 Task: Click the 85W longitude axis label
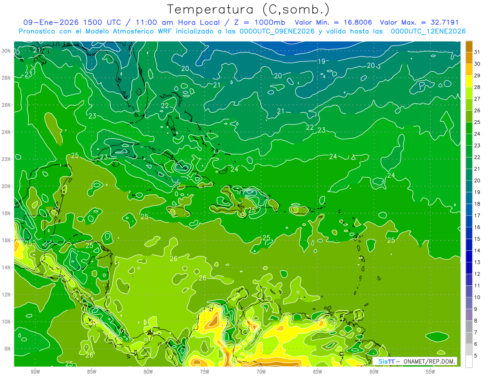point(91,372)
